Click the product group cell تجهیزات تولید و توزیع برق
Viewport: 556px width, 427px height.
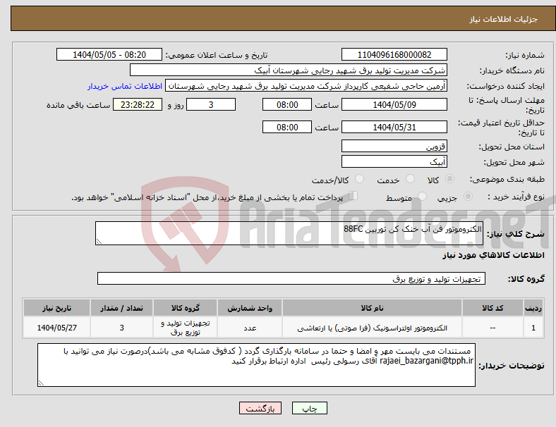[185, 328]
